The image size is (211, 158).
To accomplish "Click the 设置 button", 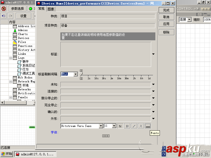I will point(23,16).
